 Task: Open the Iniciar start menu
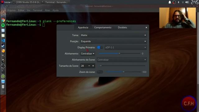click(x=6, y=2)
